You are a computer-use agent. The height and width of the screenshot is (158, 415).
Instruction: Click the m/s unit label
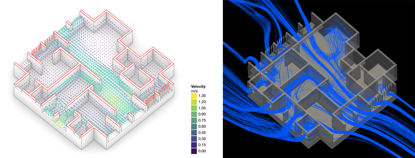pyautogui.click(x=194, y=91)
